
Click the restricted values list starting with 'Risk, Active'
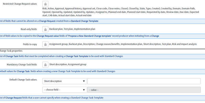click(121, 12)
